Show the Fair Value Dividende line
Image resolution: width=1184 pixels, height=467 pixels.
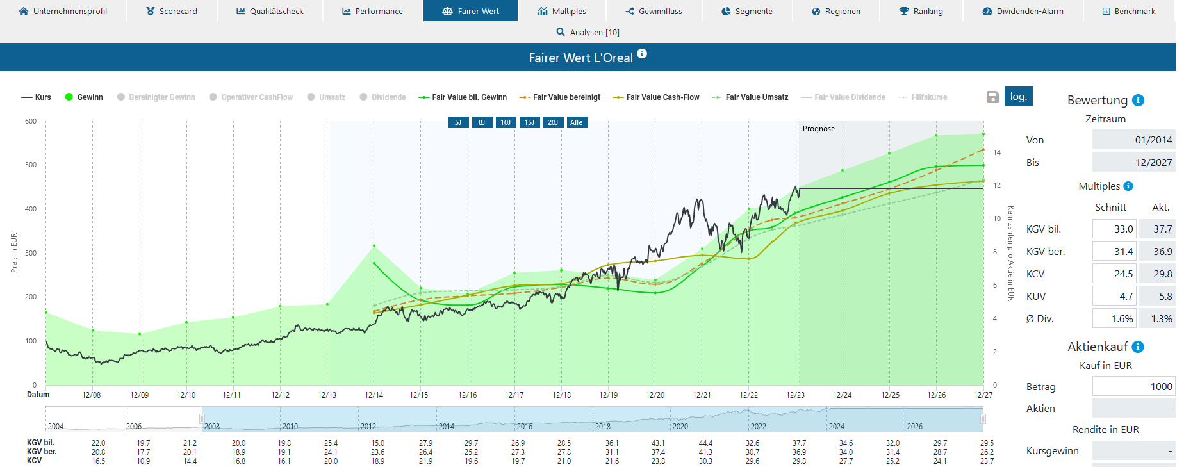(x=843, y=97)
